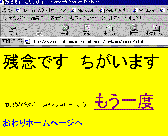This screenshot has height=136, width=168.
Task: Open the 編集(E) menu
Action: tap(37, 18)
